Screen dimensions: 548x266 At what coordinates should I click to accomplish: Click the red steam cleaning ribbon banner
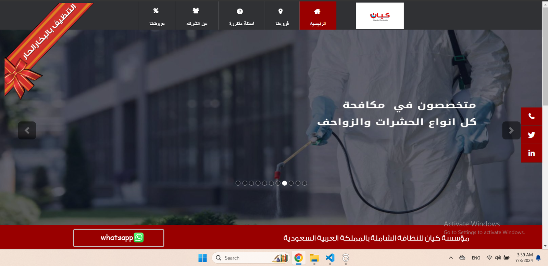pos(48,38)
